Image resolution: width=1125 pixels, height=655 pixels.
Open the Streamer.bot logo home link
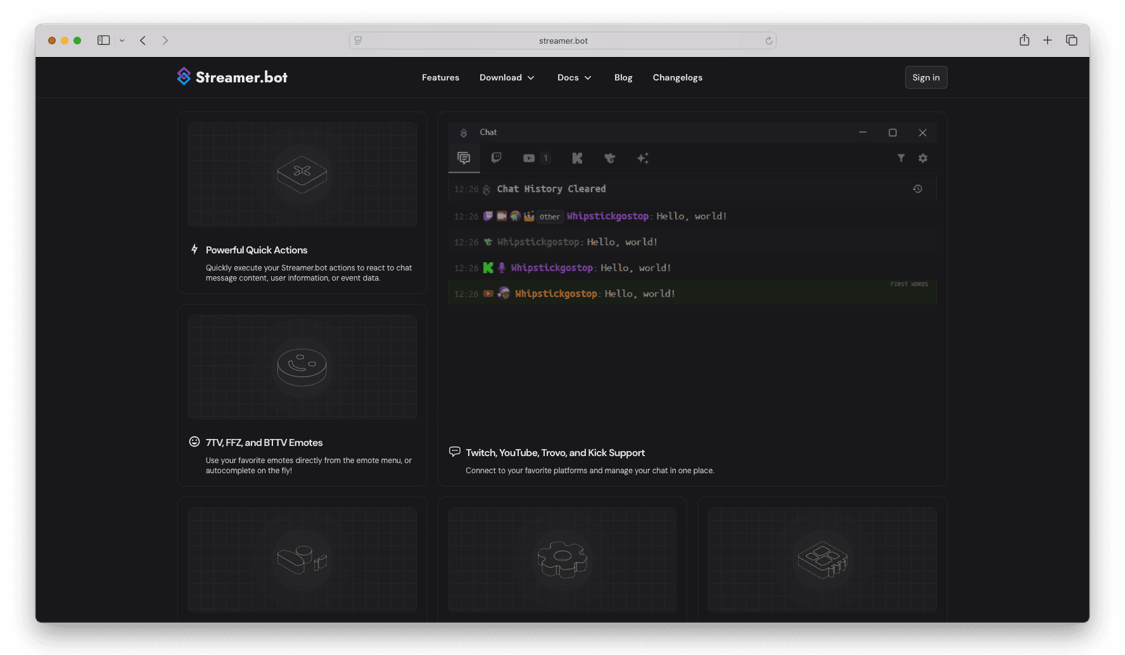(232, 77)
